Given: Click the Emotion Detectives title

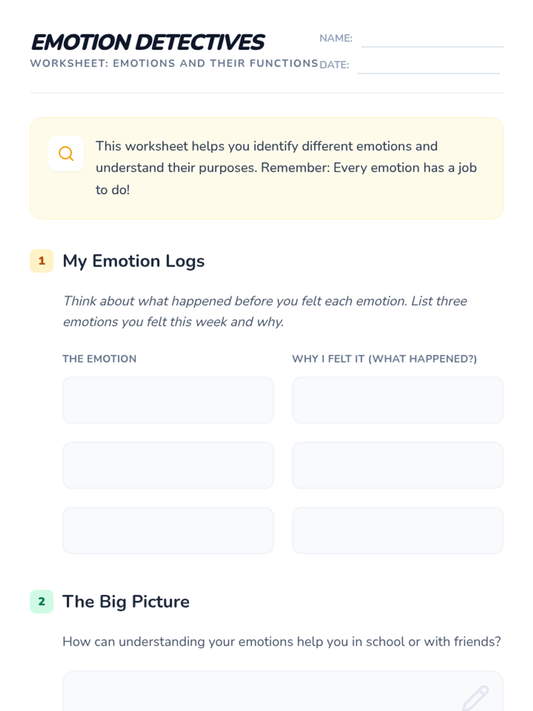Looking at the screenshot, I should 148,43.
